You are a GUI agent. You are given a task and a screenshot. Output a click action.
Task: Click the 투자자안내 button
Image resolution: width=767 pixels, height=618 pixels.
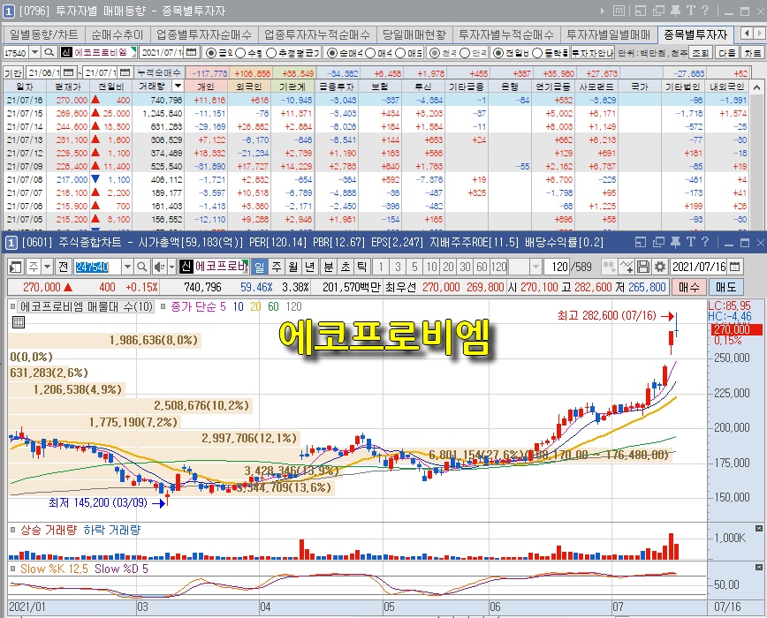(x=592, y=53)
